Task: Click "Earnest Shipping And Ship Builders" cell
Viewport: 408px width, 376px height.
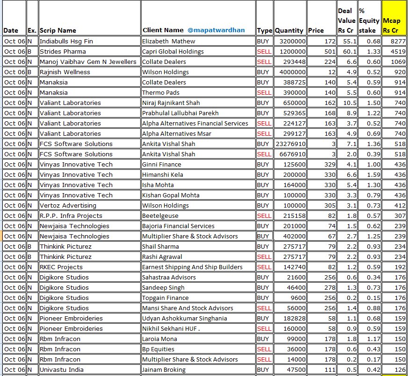Action: tap(198, 267)
